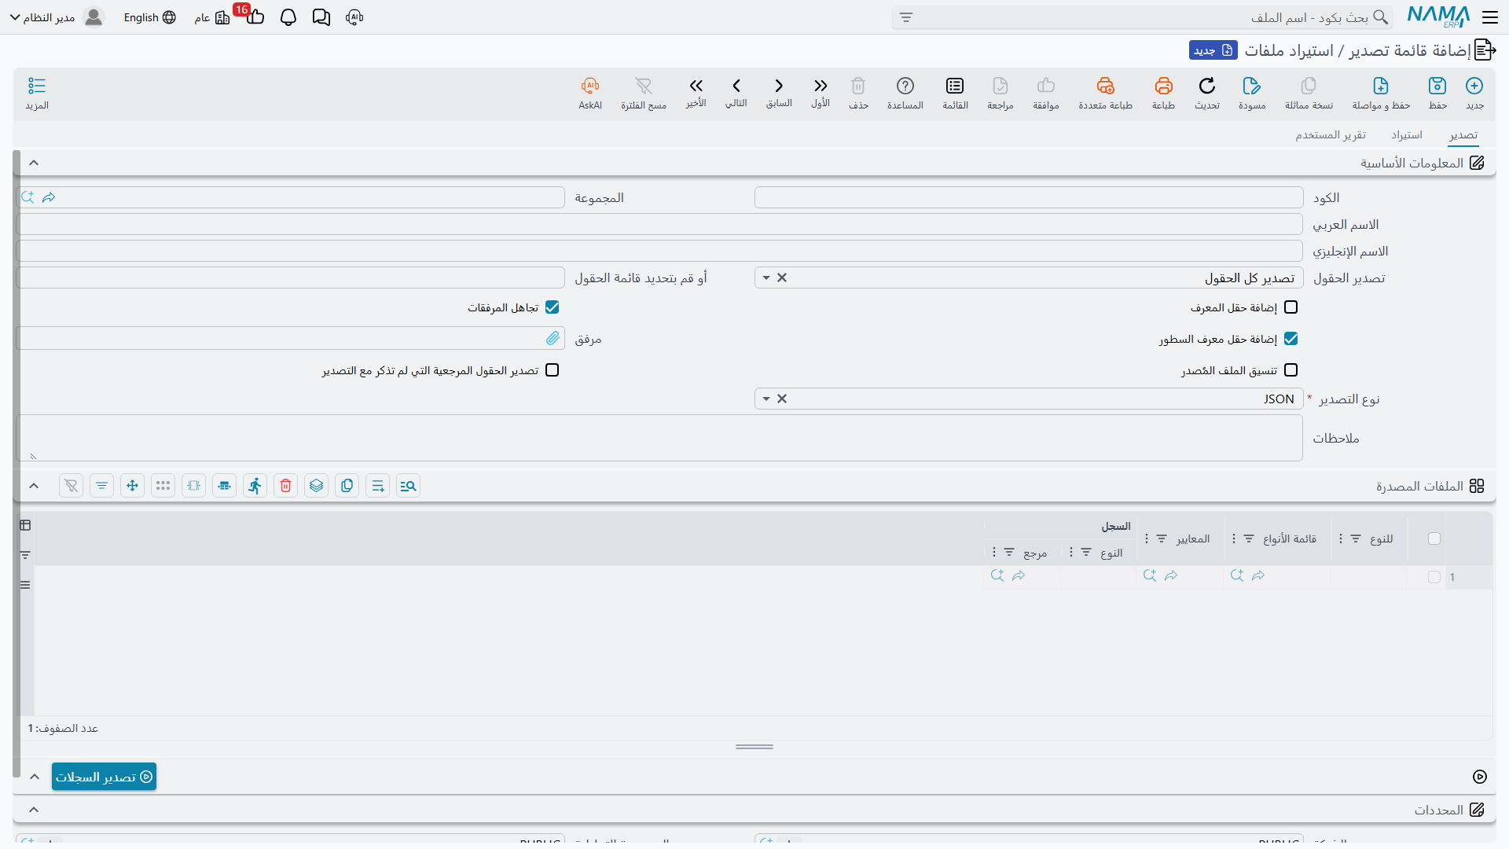Click attachment paperclip in مرفق field
The image size is (1509, 849).
coord(553,338)
